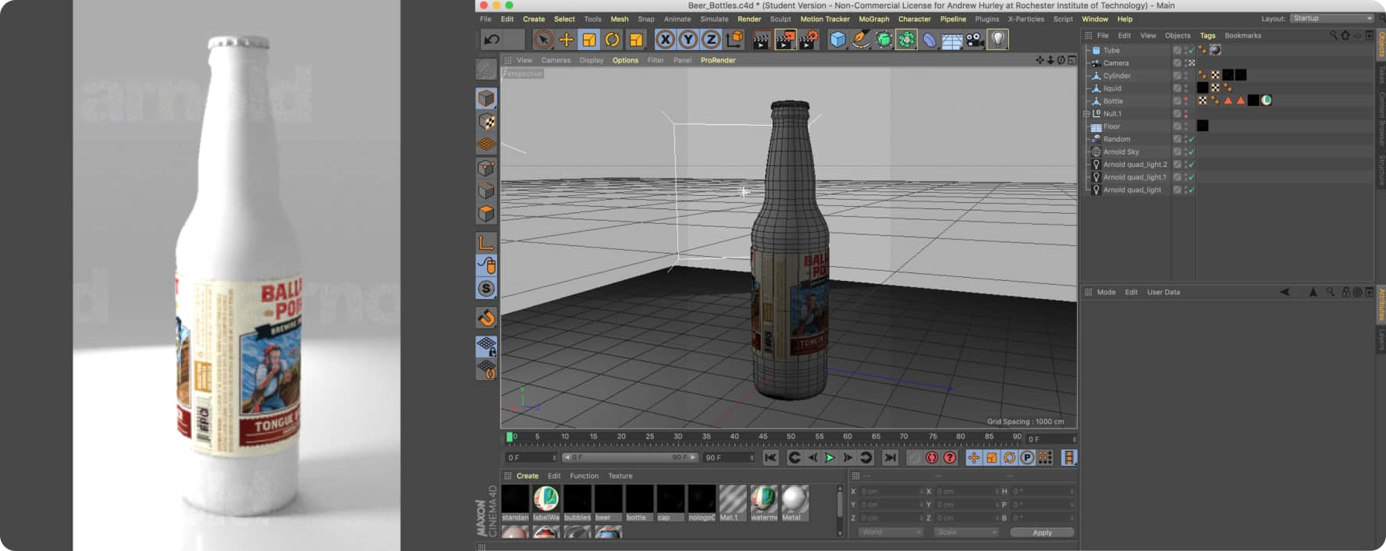Open the Mesh menu
The width and height of the screenshot is (1386, 551).
pyautogui.click(x=620, y=19)
